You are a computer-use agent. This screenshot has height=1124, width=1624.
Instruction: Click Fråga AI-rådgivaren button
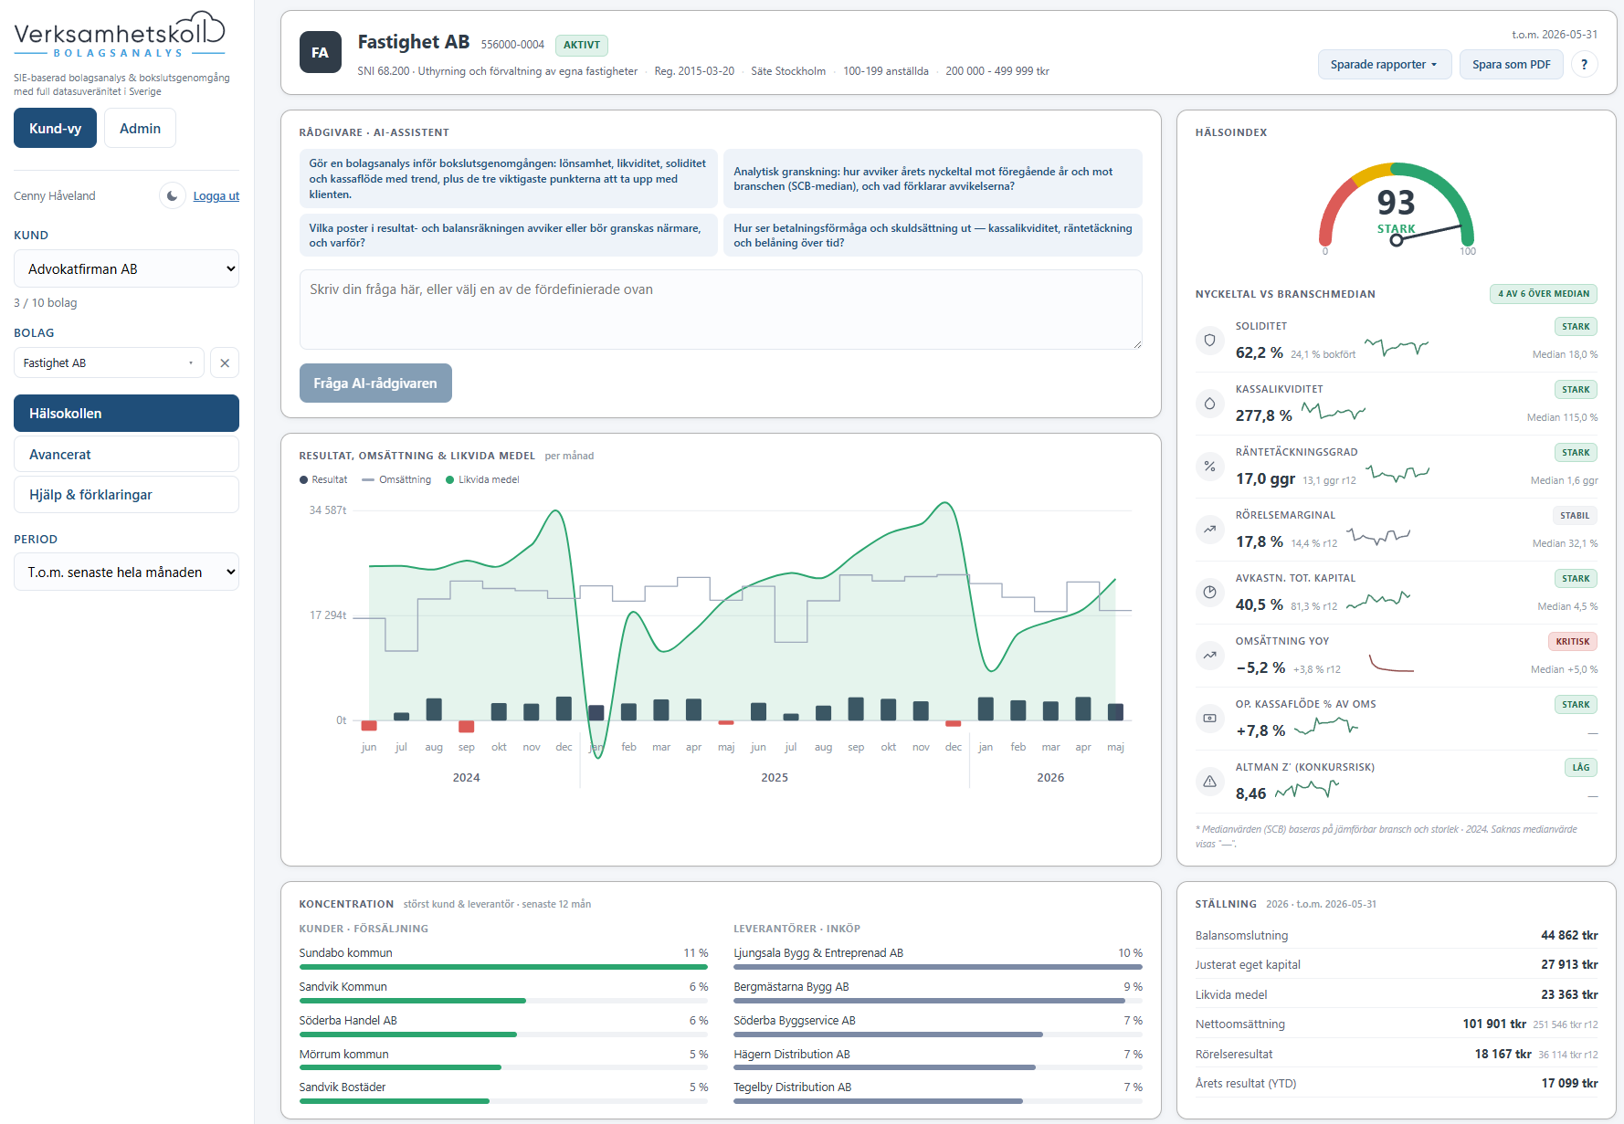point(375,383)
